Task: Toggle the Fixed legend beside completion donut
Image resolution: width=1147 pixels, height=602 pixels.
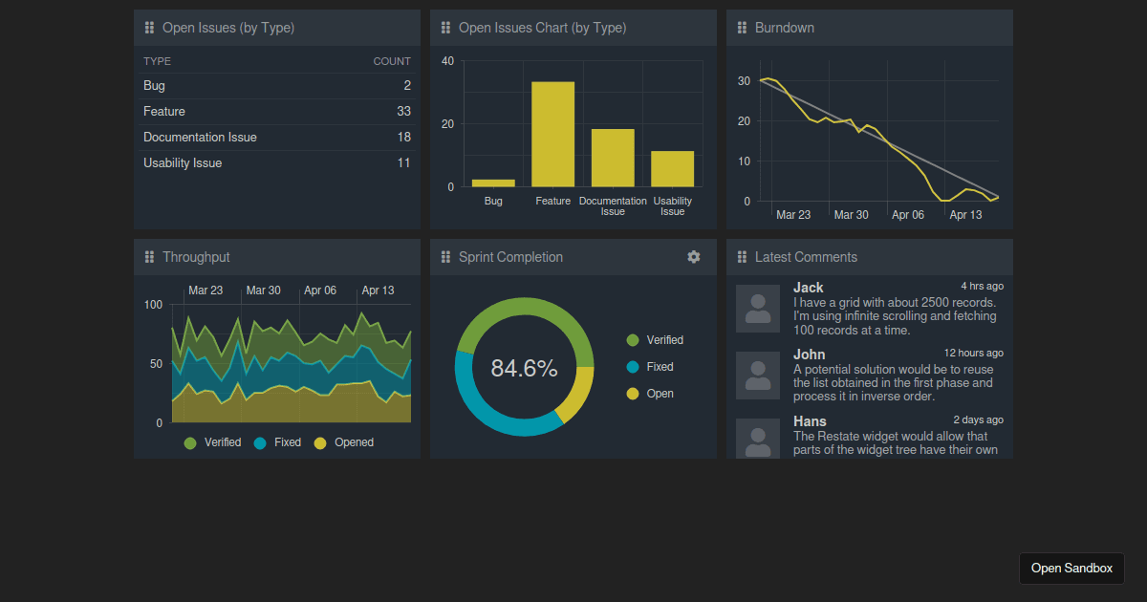Action: pyautogui.click(x=651, y=366)
